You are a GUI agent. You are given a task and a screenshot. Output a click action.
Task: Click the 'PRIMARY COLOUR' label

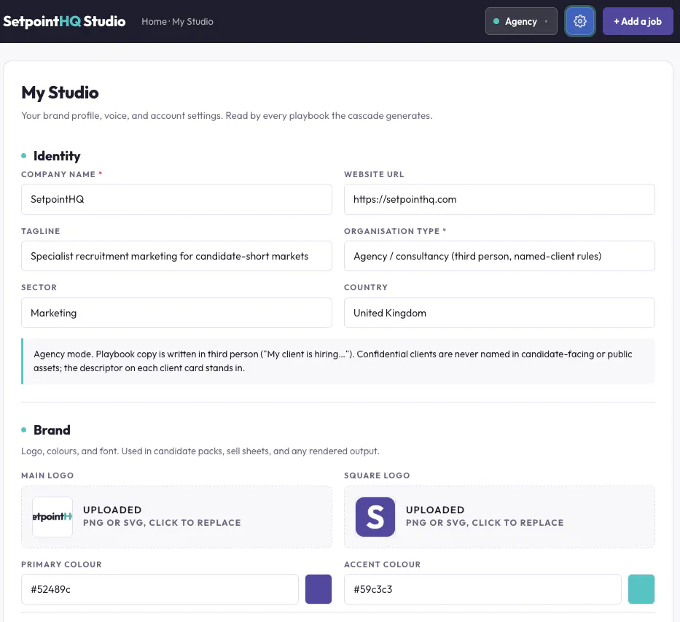coord(61,564)
